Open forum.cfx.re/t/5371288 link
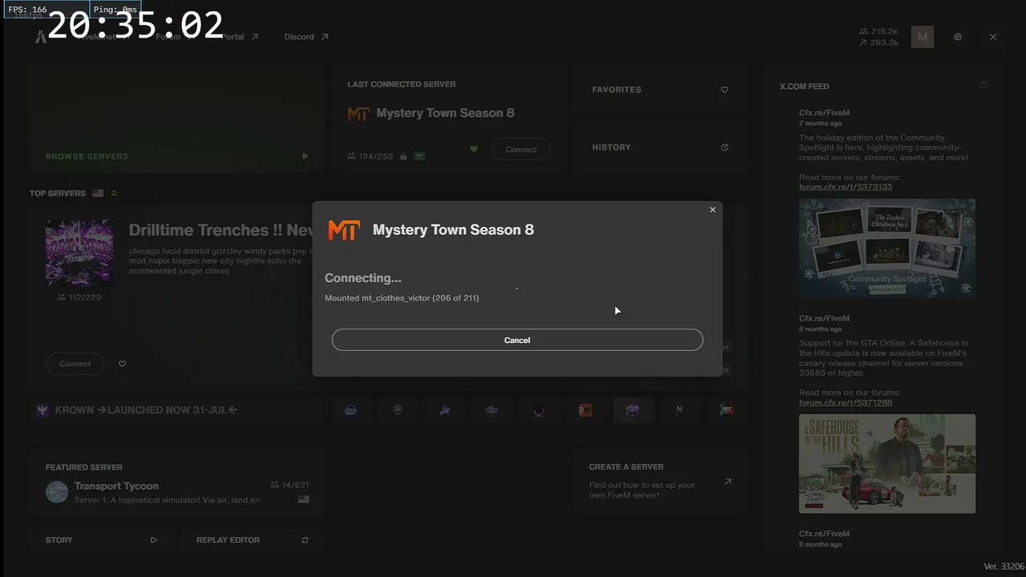This screenshot has width=1026, height=577. (846, 402)
